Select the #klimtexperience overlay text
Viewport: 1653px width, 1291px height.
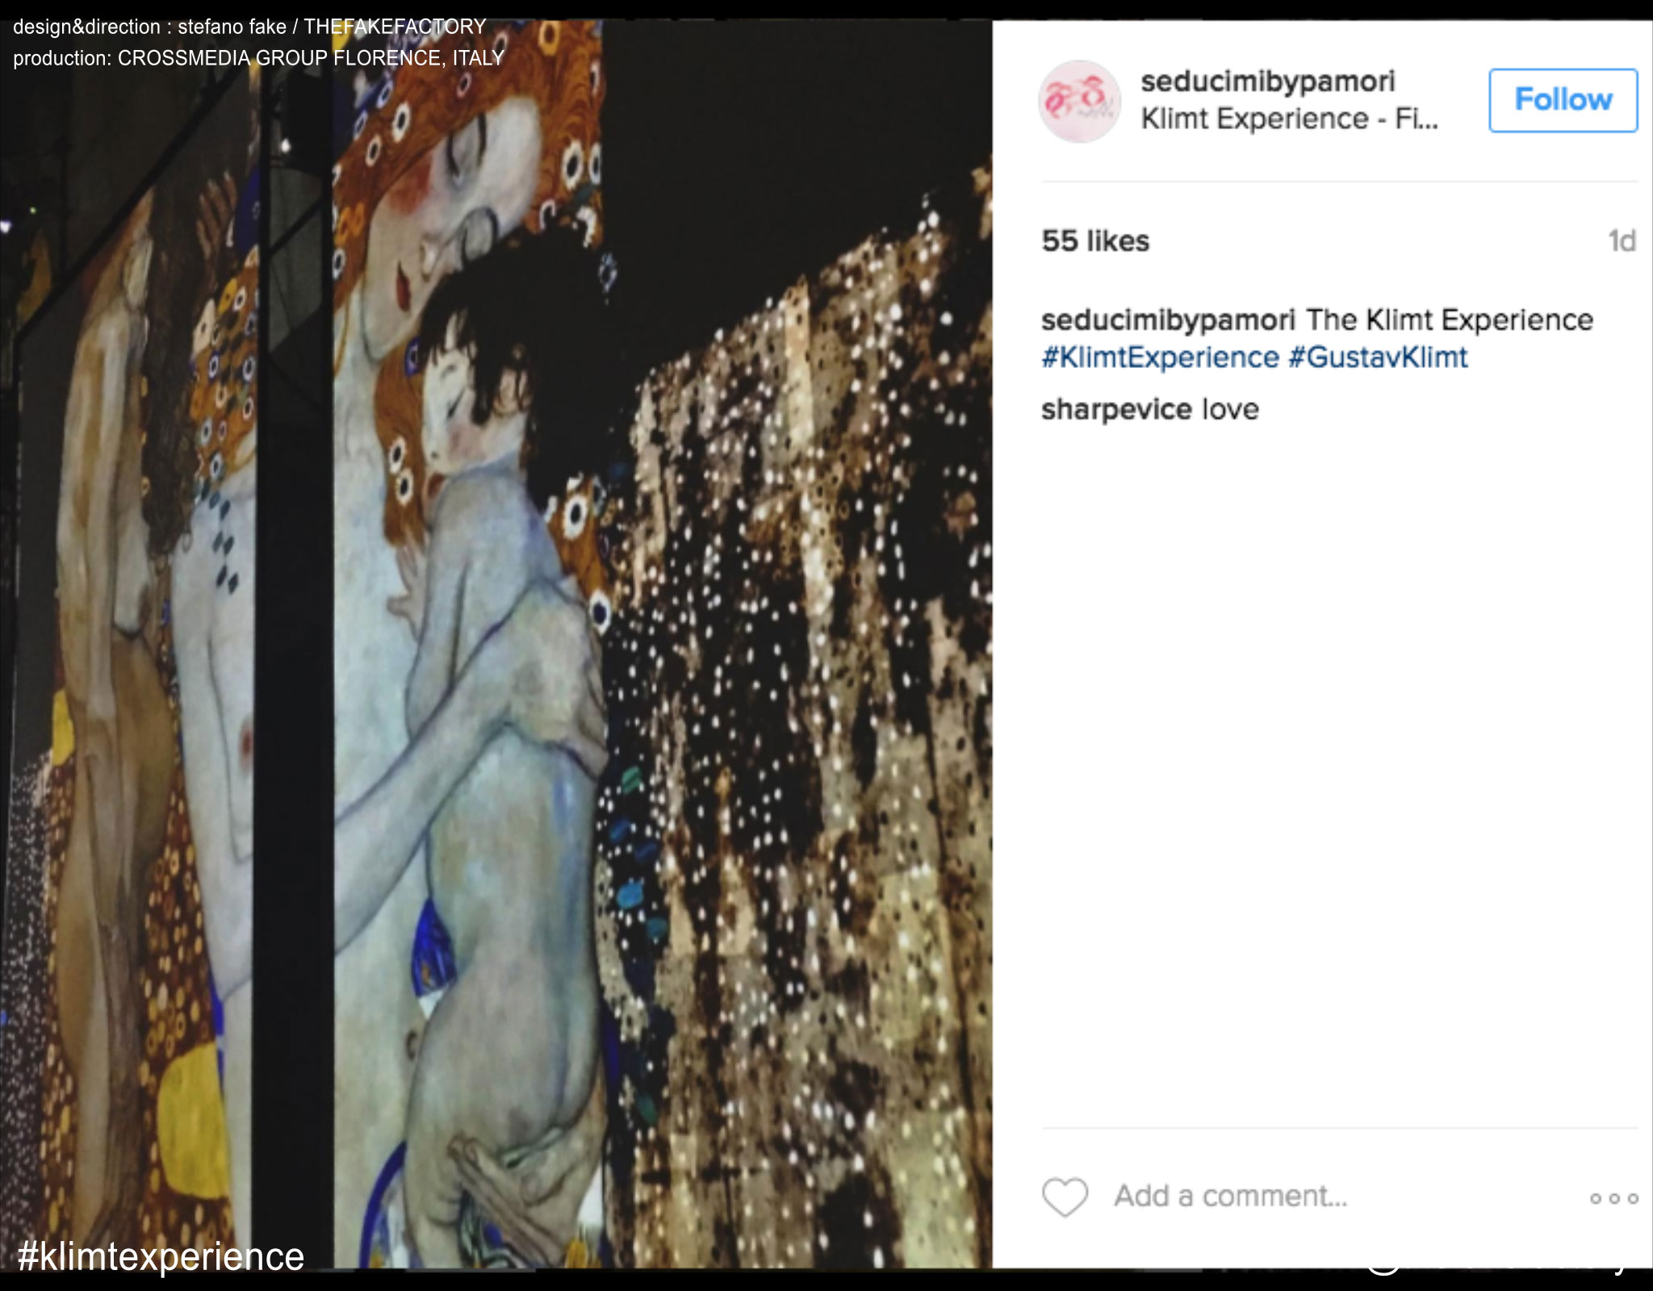(x=161, y=1256)
